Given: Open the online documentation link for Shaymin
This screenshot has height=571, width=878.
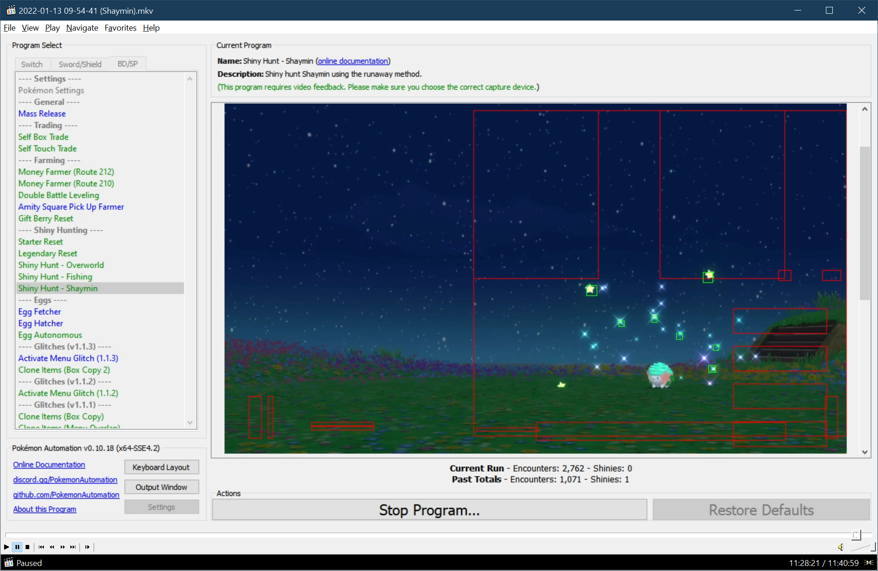Looking at the screenshot, I should [x=353, y=61].
